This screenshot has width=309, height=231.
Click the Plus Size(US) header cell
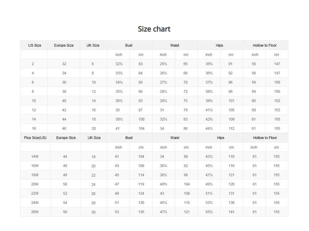pos(35,138)
